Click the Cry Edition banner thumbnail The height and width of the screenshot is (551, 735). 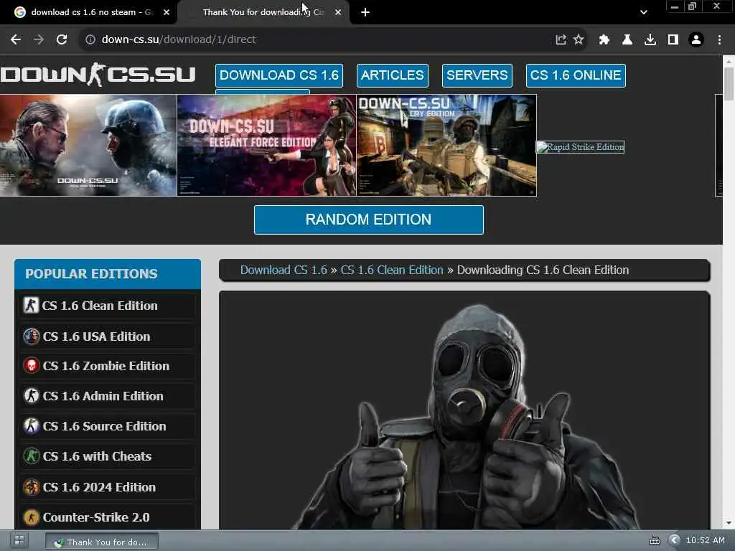point(446,145)
